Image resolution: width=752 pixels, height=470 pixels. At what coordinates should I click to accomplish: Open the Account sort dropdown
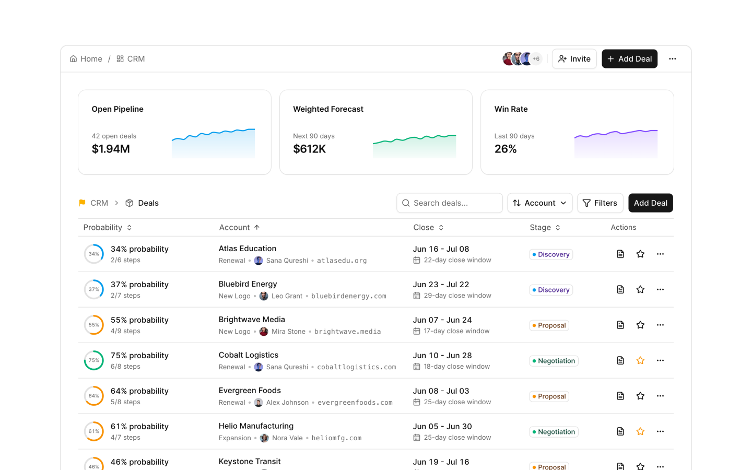click(540, 203)
